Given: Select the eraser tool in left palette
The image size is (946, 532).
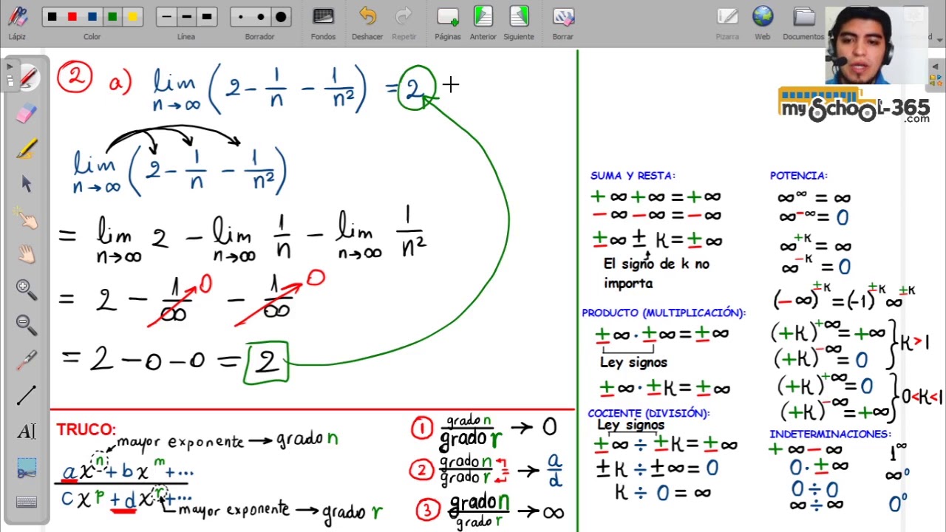Looking at the screenshot, I should click(26, 113).
